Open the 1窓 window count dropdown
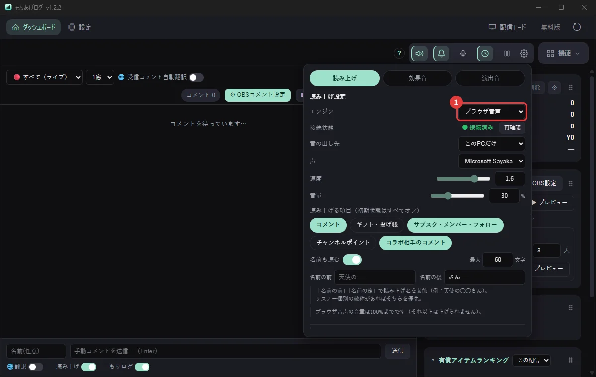596x377 pixels. click(x=100, y=77)
